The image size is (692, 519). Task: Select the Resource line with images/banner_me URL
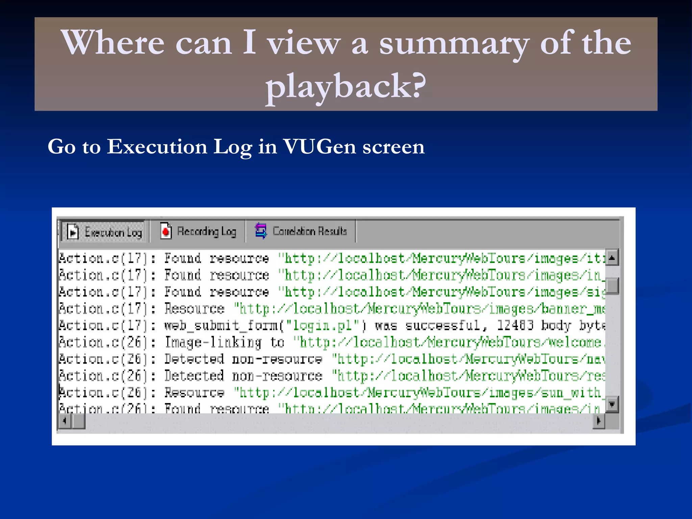pyautogui.click(x=332, y=308)
